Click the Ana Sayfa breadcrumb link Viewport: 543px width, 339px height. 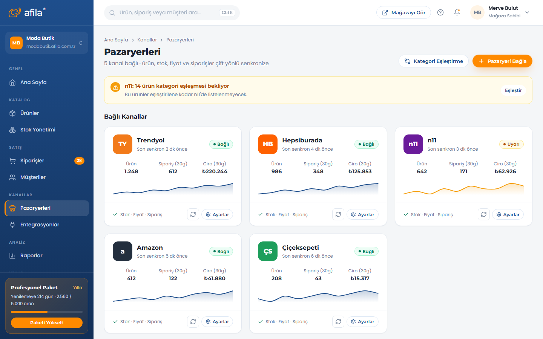116,40
